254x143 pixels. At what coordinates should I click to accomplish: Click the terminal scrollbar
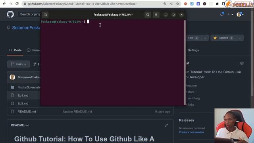click(185, 62)
